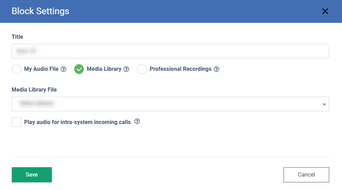
Task: Click the Professional Recordings label text
Action: pyautogui.click(x=180, y=69)
